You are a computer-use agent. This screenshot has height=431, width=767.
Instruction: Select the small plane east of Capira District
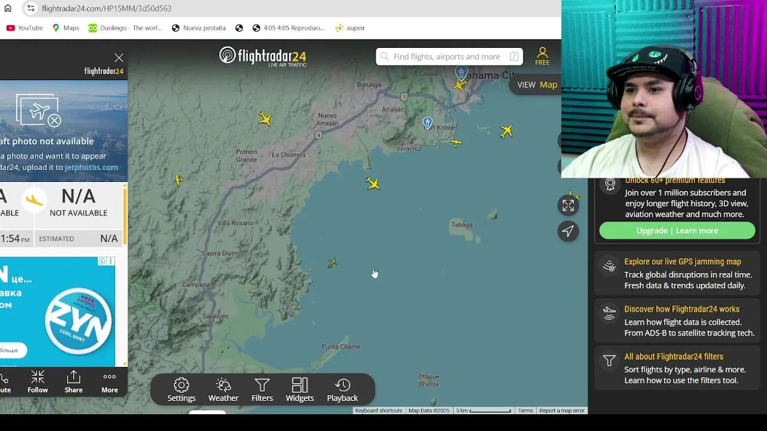pyautogui.click(x=332, y=263)
